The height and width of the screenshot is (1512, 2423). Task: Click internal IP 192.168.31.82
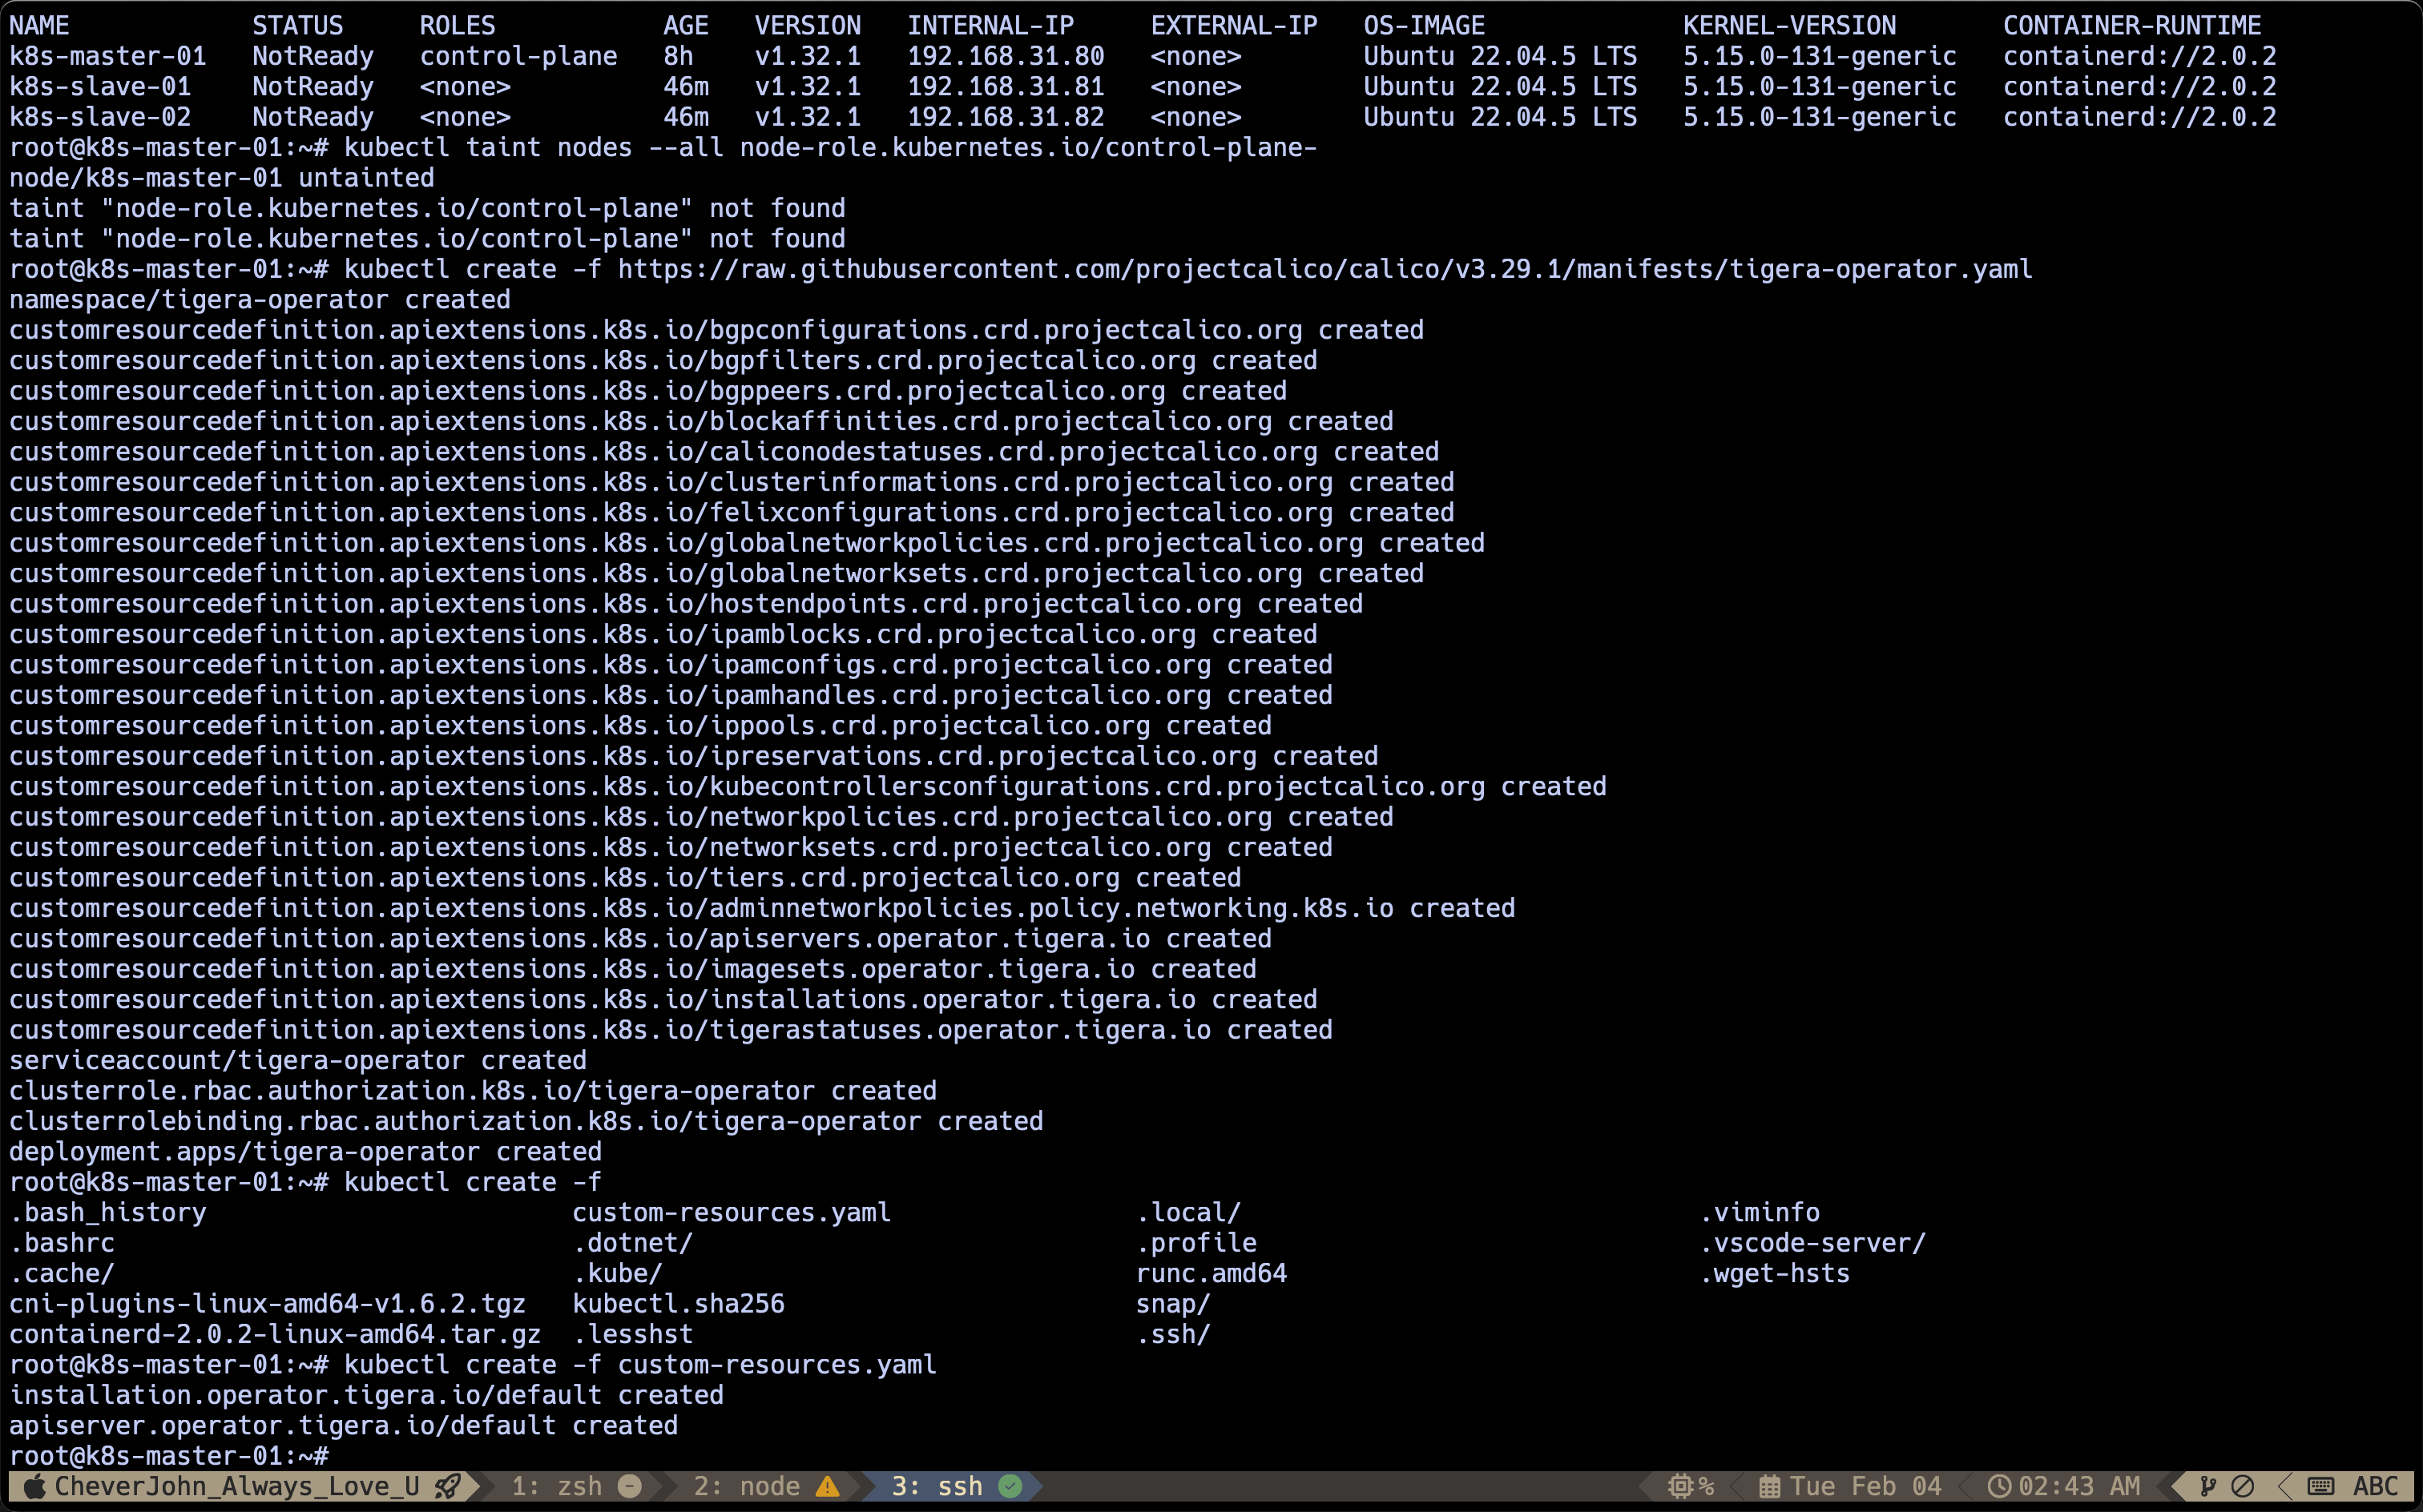1006,117
